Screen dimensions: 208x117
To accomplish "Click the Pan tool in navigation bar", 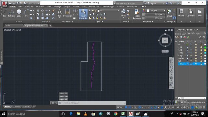I will coord(171,67).
